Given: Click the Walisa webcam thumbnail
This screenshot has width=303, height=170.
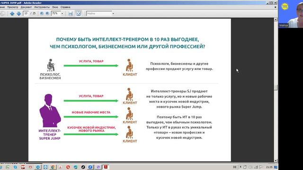Looking at the screenshot, I should 291,14.
